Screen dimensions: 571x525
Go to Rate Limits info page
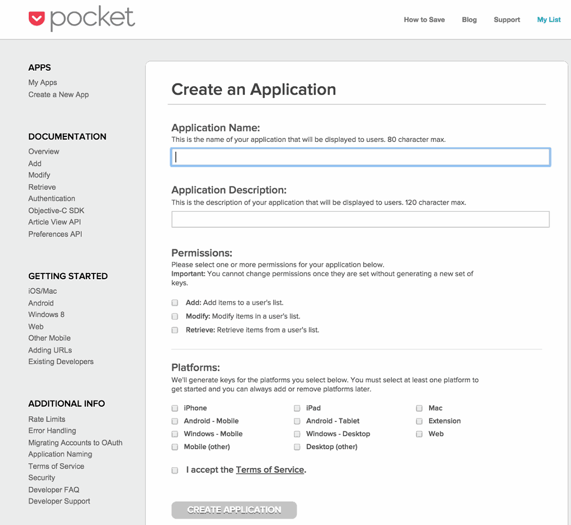tap(47, 419)
